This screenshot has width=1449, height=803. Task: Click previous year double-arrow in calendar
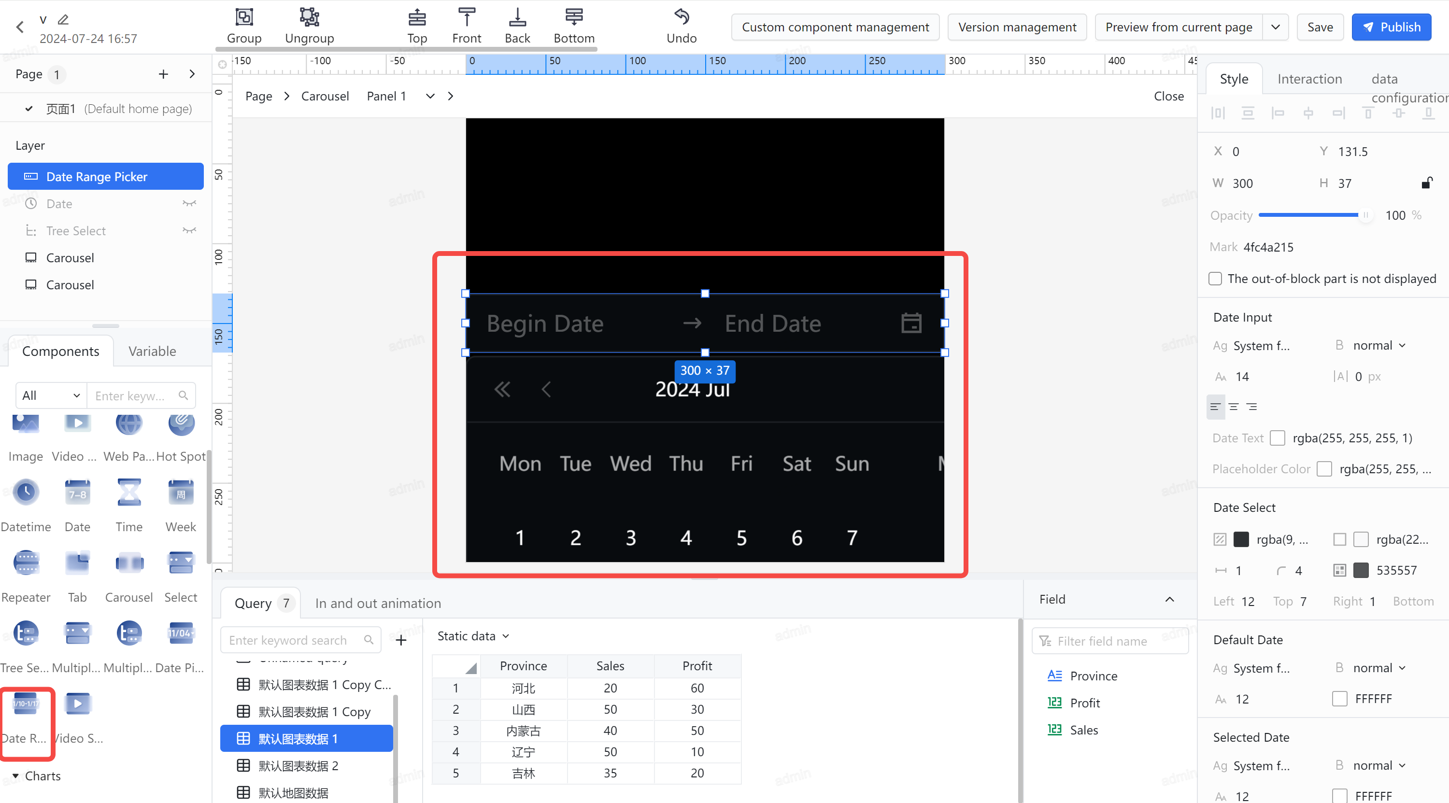502,389
